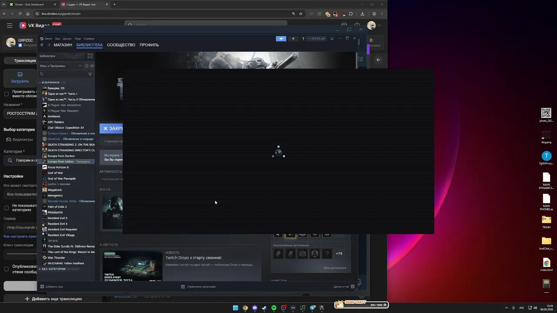
Task: Open 'Мои достижения' link
Action: 335,268
